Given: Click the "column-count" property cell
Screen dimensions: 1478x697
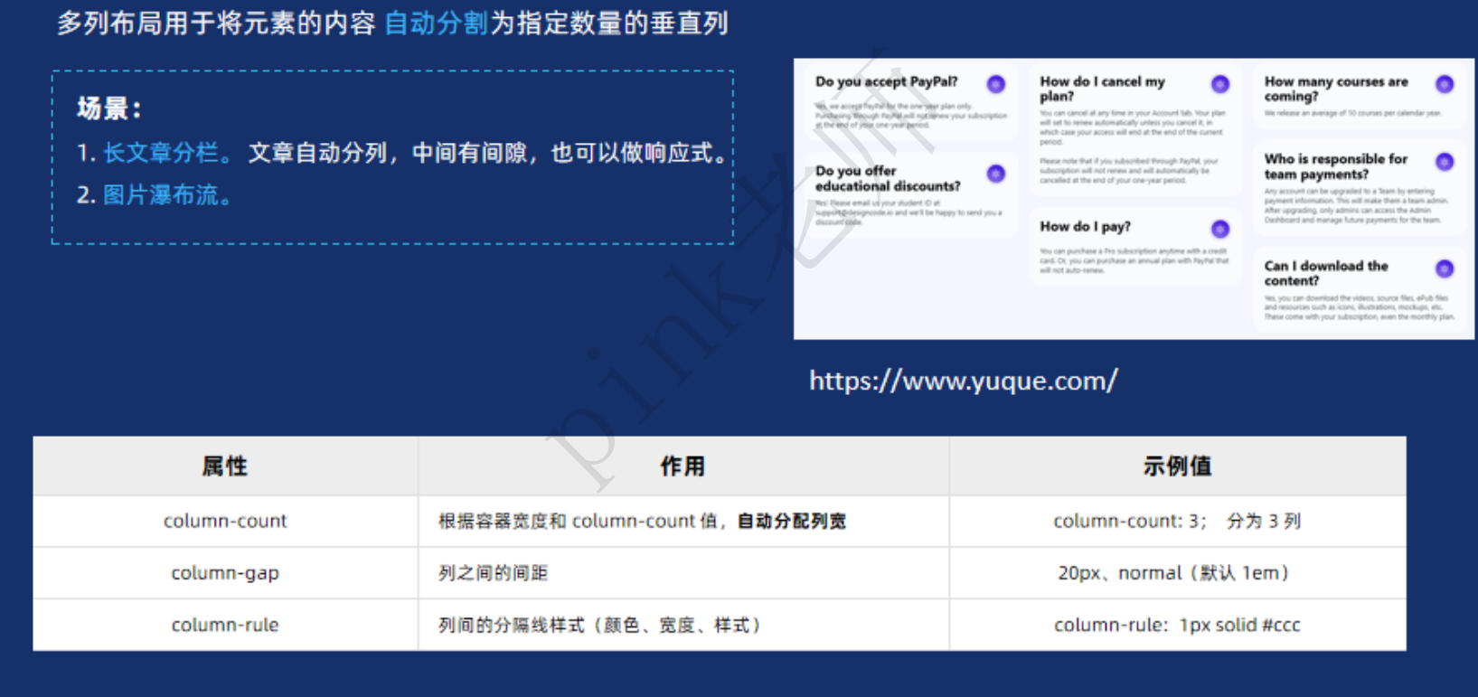Looking at the screenshot, I should coord(225,521).
